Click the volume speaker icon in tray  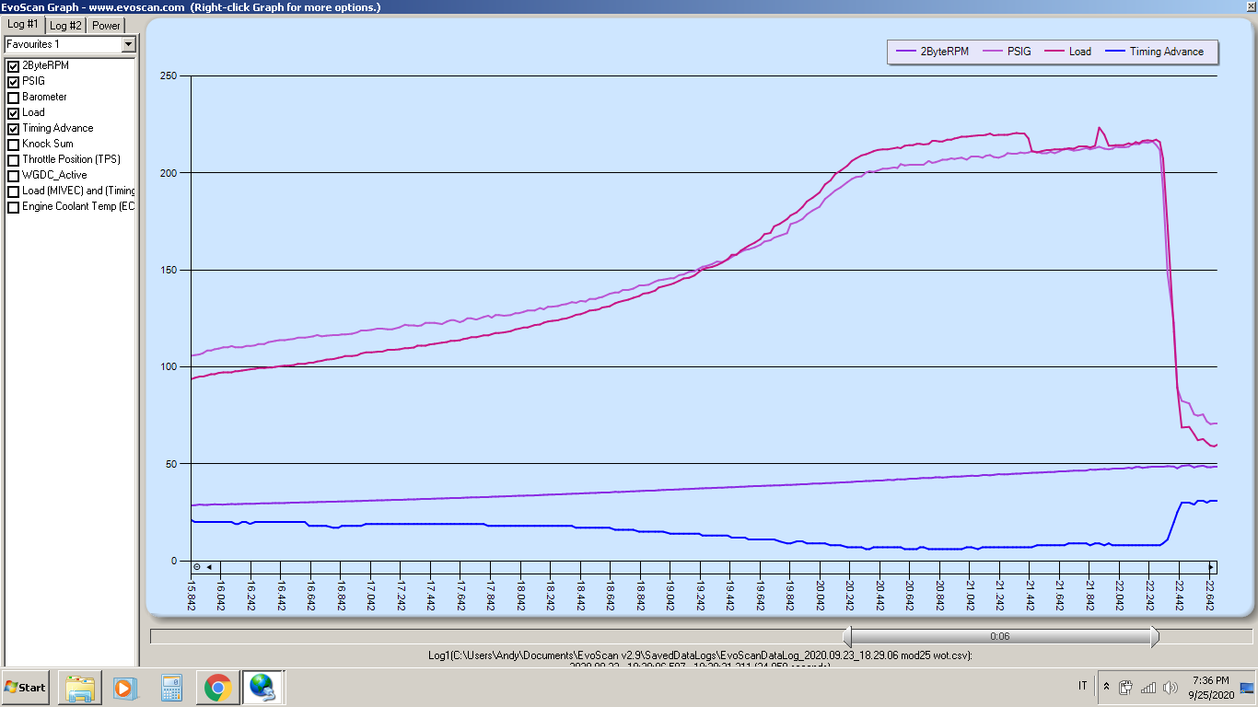[1171, 688]
